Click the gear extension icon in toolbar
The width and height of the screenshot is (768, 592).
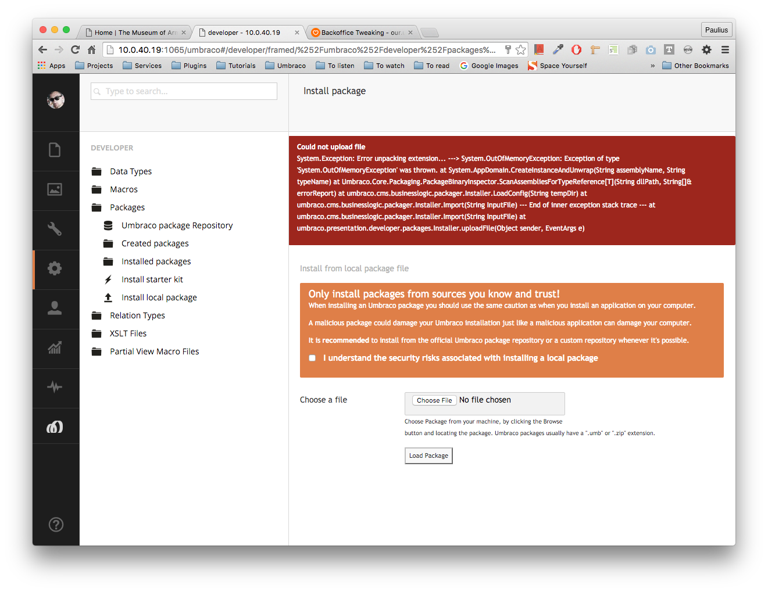[x=706, y=50]
